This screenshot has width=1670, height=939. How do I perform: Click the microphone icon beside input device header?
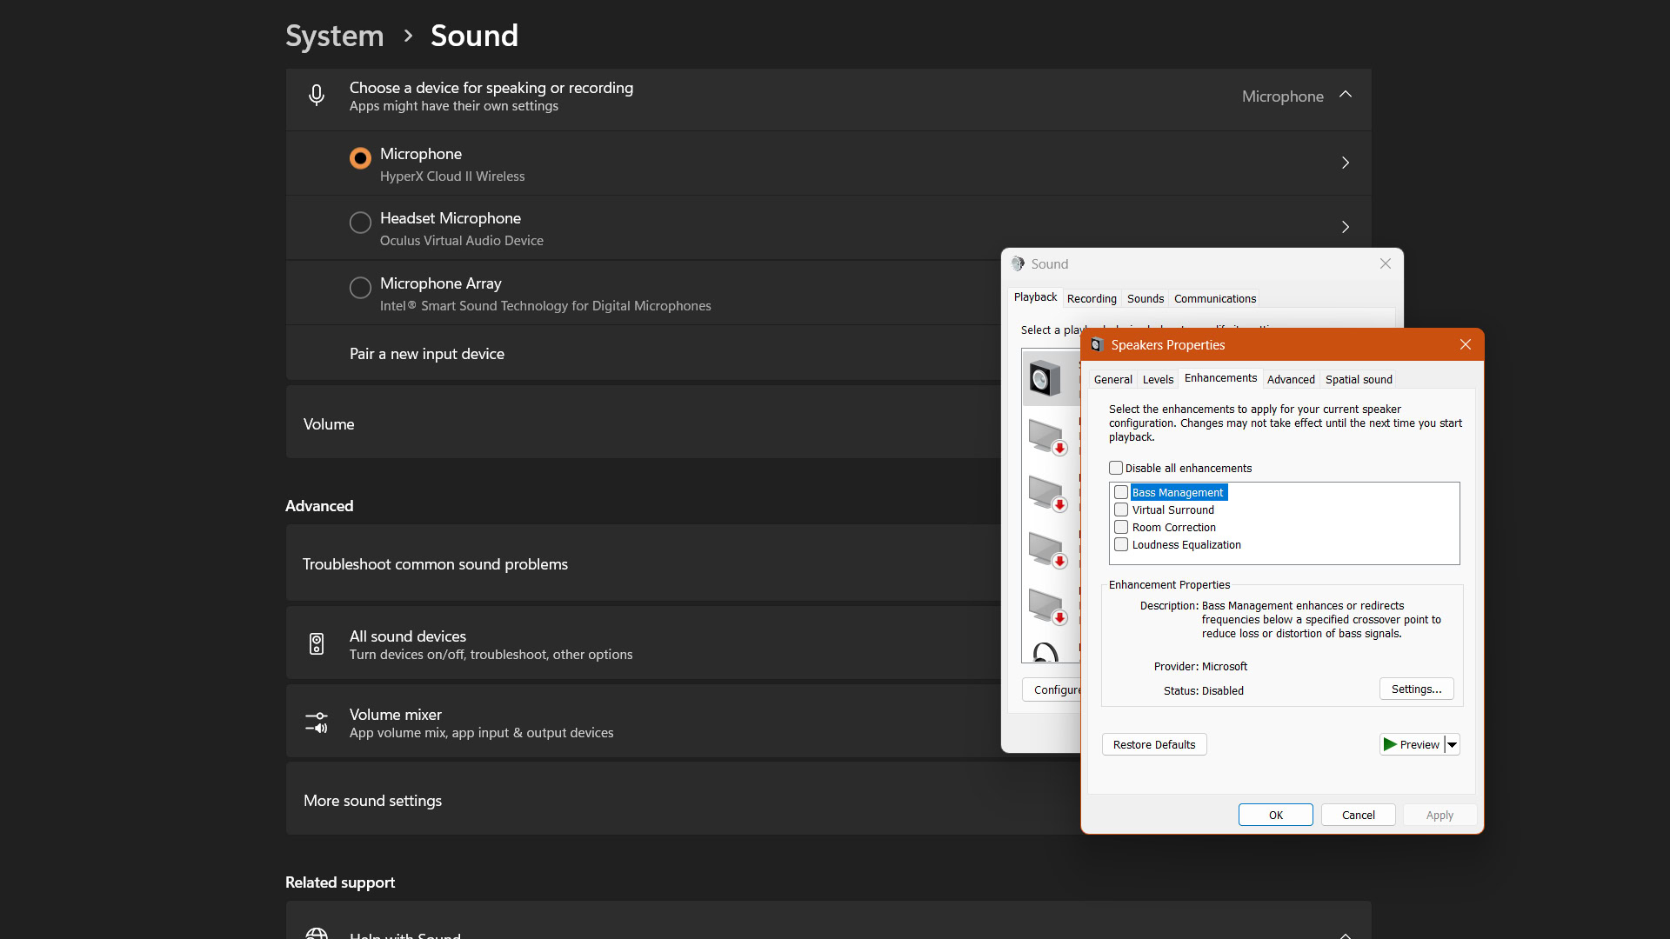[x=317, y=96]
